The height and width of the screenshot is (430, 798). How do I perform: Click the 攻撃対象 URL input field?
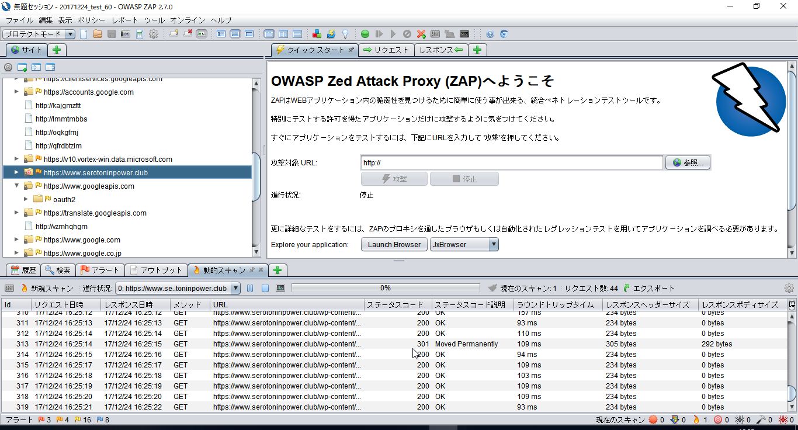click(512, 162)
